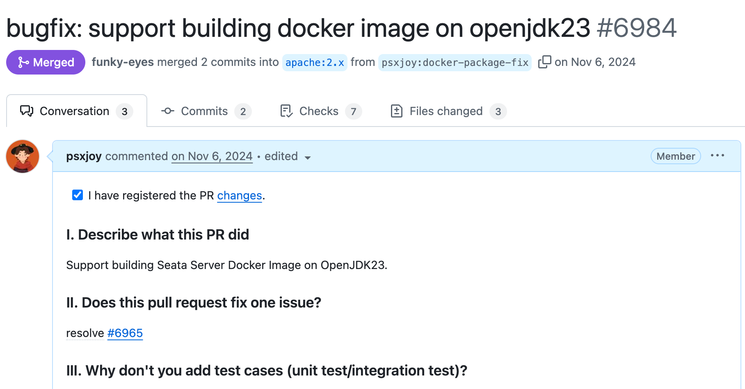The width and height of the screenshot is (745, 389).
Task: Click the Files changed diff icon
Action: tap(396, 111)
